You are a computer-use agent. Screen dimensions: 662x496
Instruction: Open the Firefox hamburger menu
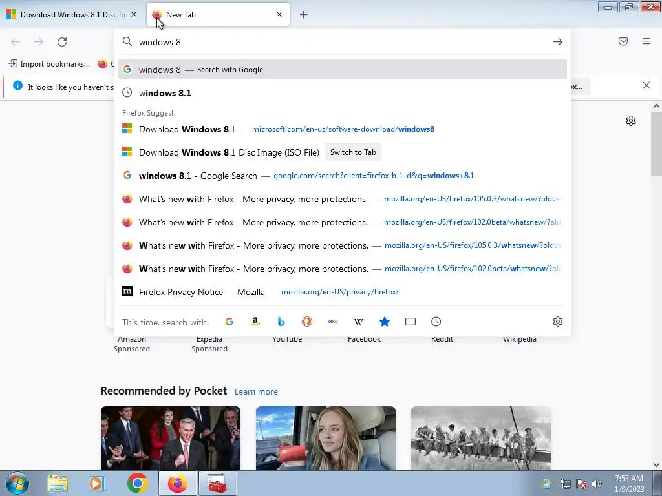646,41
